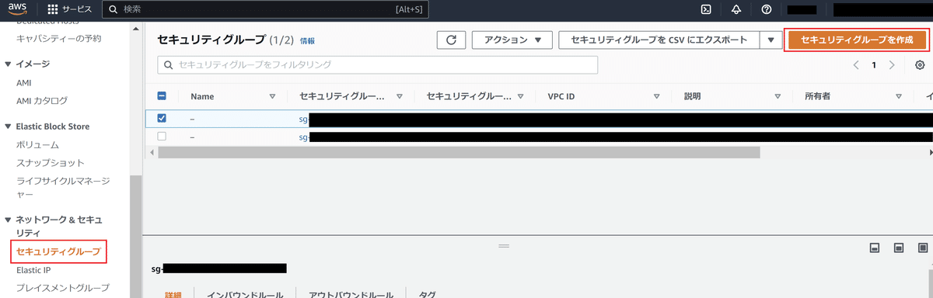Open the サービス grid menu
Image resolution: width=933 pixels, height=298 pixels.
(x=69, y=9)
